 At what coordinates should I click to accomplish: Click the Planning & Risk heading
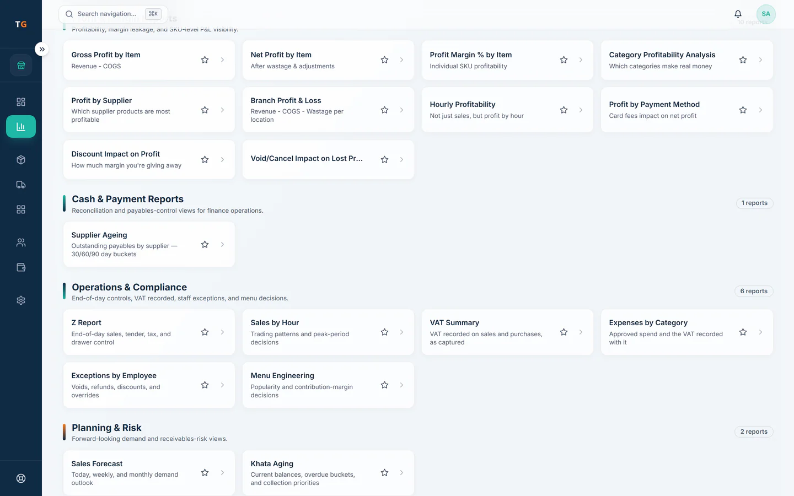(106, 428)
